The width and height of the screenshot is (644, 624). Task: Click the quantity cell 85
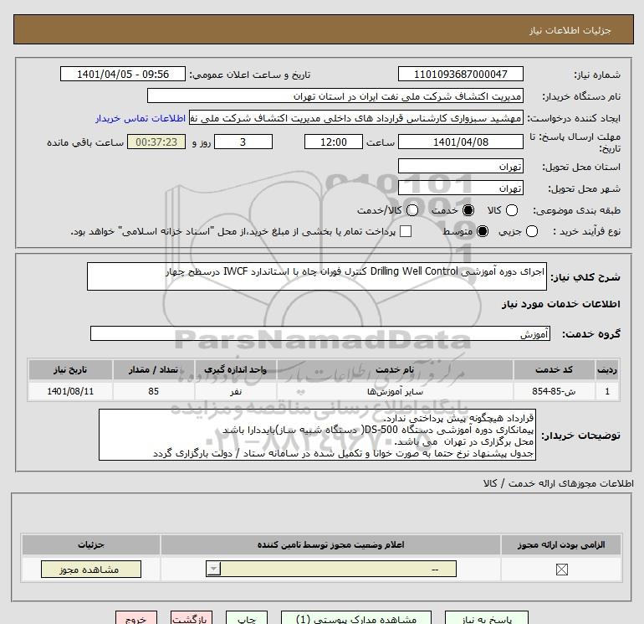click(153, 391)
